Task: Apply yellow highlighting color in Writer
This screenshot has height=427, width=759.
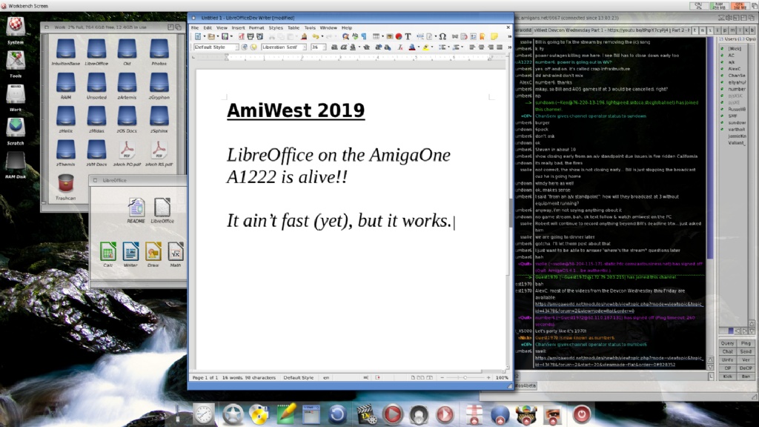Action: click(x=425, y=47)
